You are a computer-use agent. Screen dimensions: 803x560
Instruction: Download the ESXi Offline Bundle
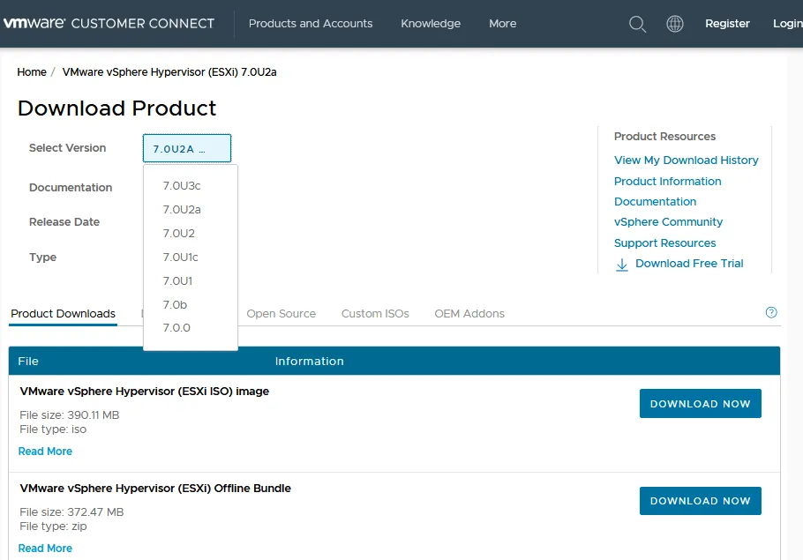700,501
